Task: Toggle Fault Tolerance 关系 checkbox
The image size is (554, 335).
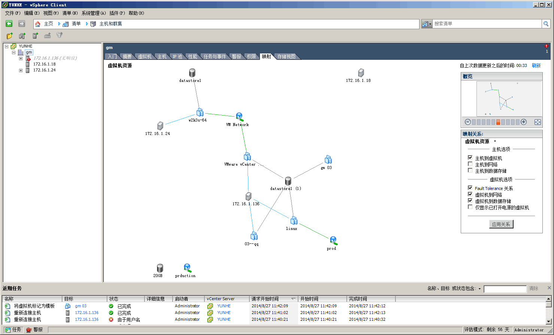Action: click(470, 188)
